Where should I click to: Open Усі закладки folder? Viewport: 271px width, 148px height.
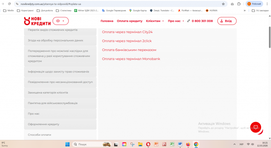point(260,11)
